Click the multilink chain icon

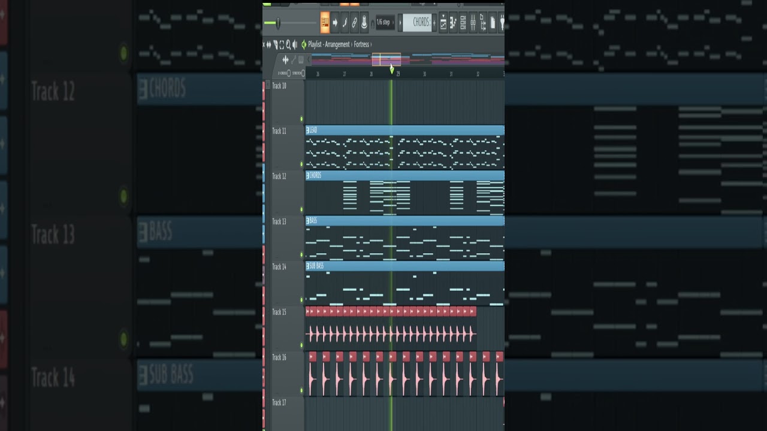coord(355,22)
